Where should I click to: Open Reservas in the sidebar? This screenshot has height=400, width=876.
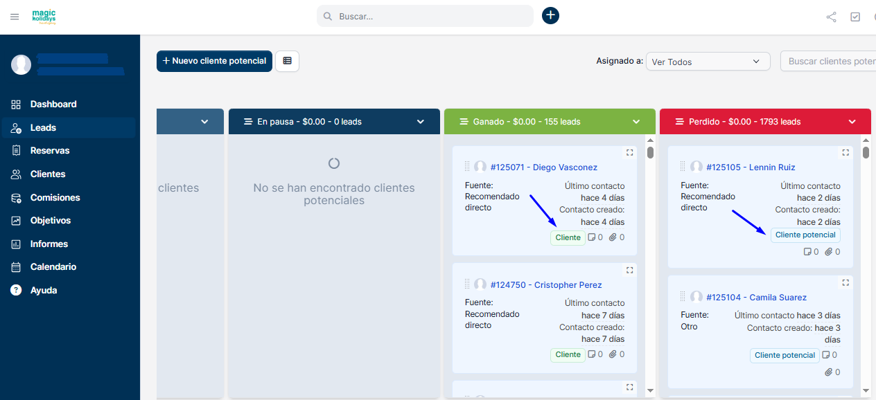pos(50,151)
